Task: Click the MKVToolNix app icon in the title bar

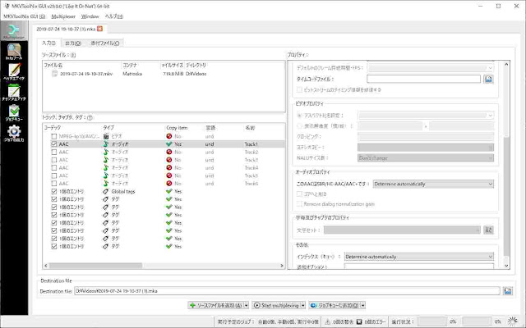Action: [x=7, y=6]
